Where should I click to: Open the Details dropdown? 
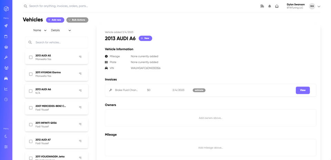click(61, 30)
